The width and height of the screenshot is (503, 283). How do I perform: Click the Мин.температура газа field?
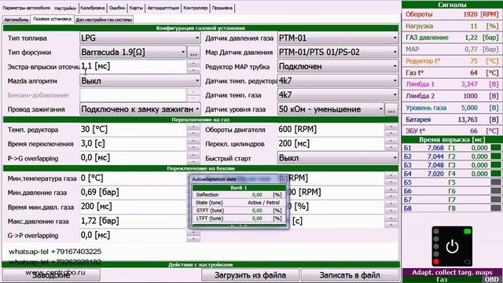(x=133, y=178)
